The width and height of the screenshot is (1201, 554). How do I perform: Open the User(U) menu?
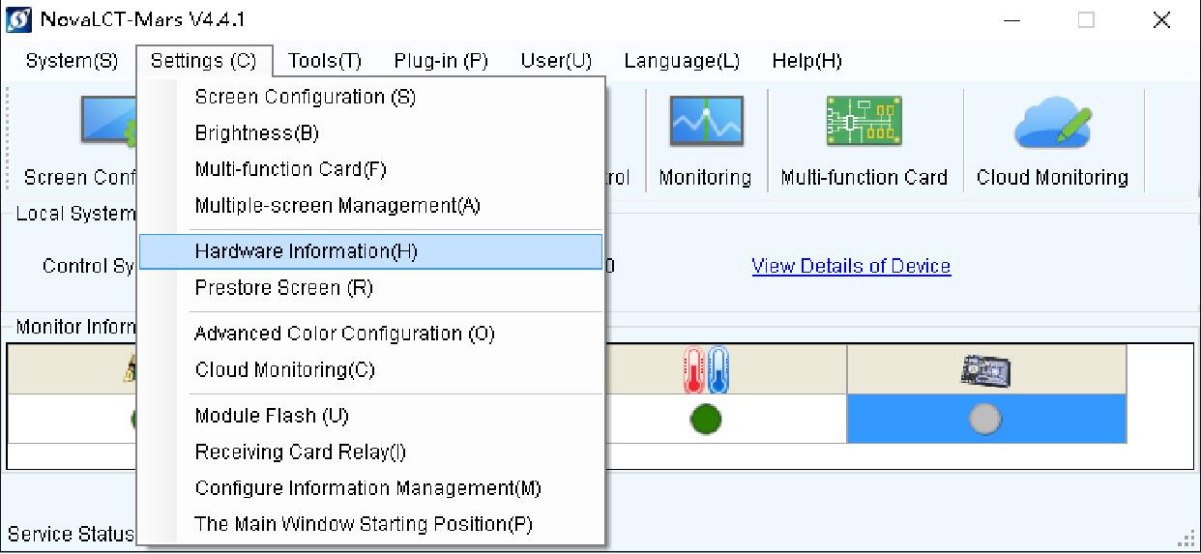(x=556, y=61)
